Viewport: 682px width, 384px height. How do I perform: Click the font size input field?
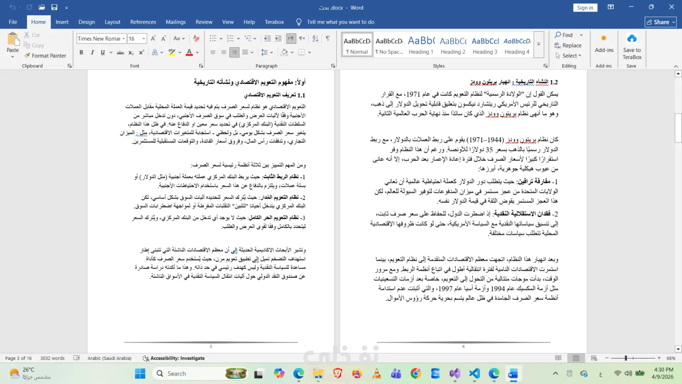coord(134,38)
